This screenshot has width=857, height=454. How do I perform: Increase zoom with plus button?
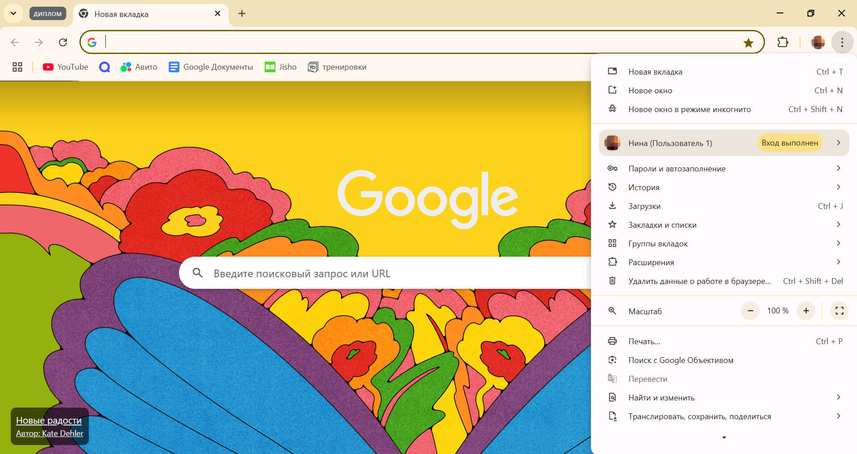806,311
